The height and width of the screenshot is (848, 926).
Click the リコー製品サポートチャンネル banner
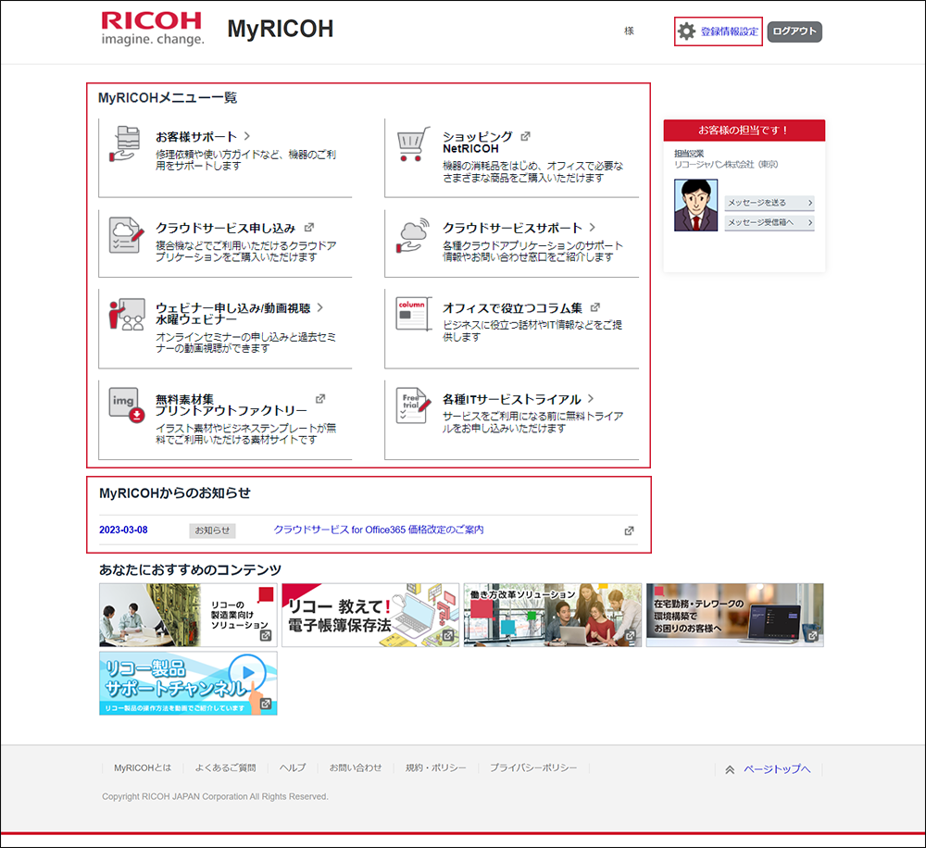click(188, 682)
